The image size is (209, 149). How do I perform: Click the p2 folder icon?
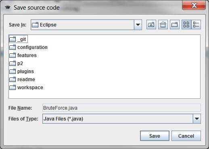click(x=13, y=63)
